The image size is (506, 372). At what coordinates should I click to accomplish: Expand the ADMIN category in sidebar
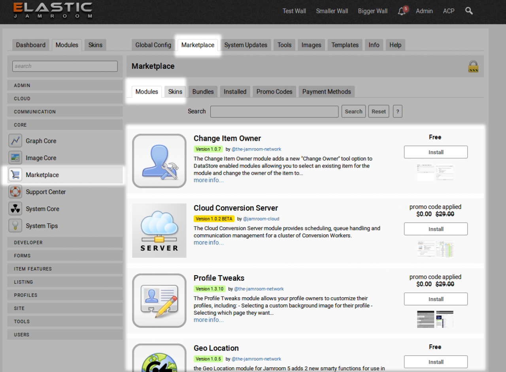65,85
